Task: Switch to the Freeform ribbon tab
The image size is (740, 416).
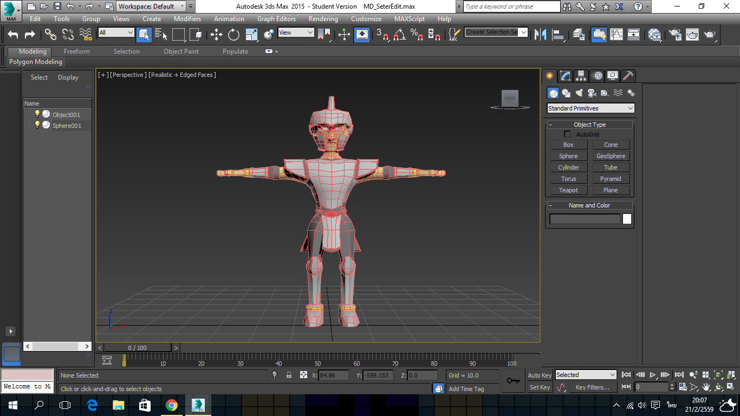Action: pyautogui.click(x=77, y=51)
